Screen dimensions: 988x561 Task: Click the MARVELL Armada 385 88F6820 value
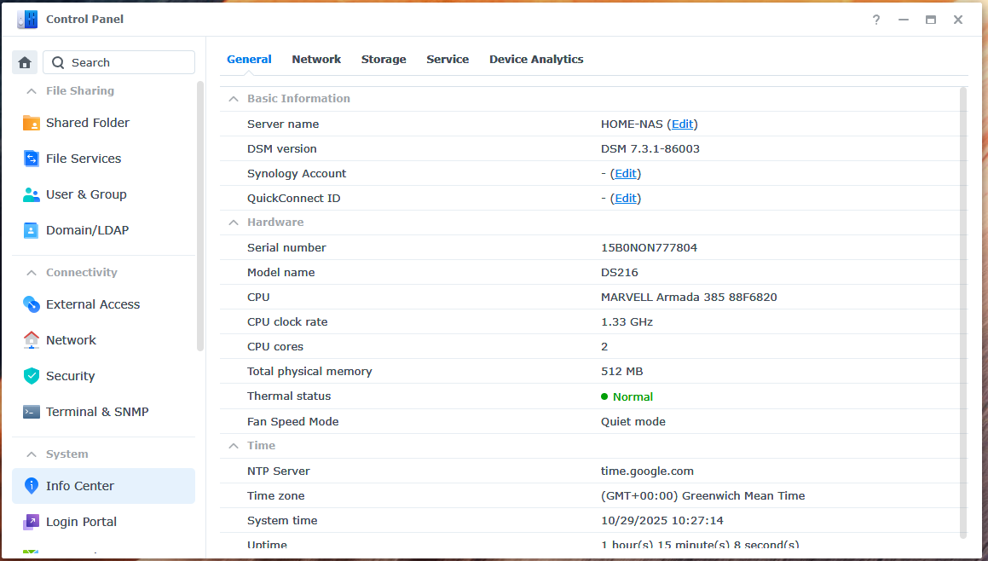pyautogui.click(x=689, y=297)
